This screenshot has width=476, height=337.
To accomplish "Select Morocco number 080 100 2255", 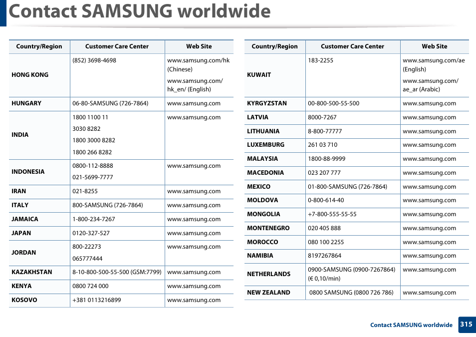I will click(326, 242).
